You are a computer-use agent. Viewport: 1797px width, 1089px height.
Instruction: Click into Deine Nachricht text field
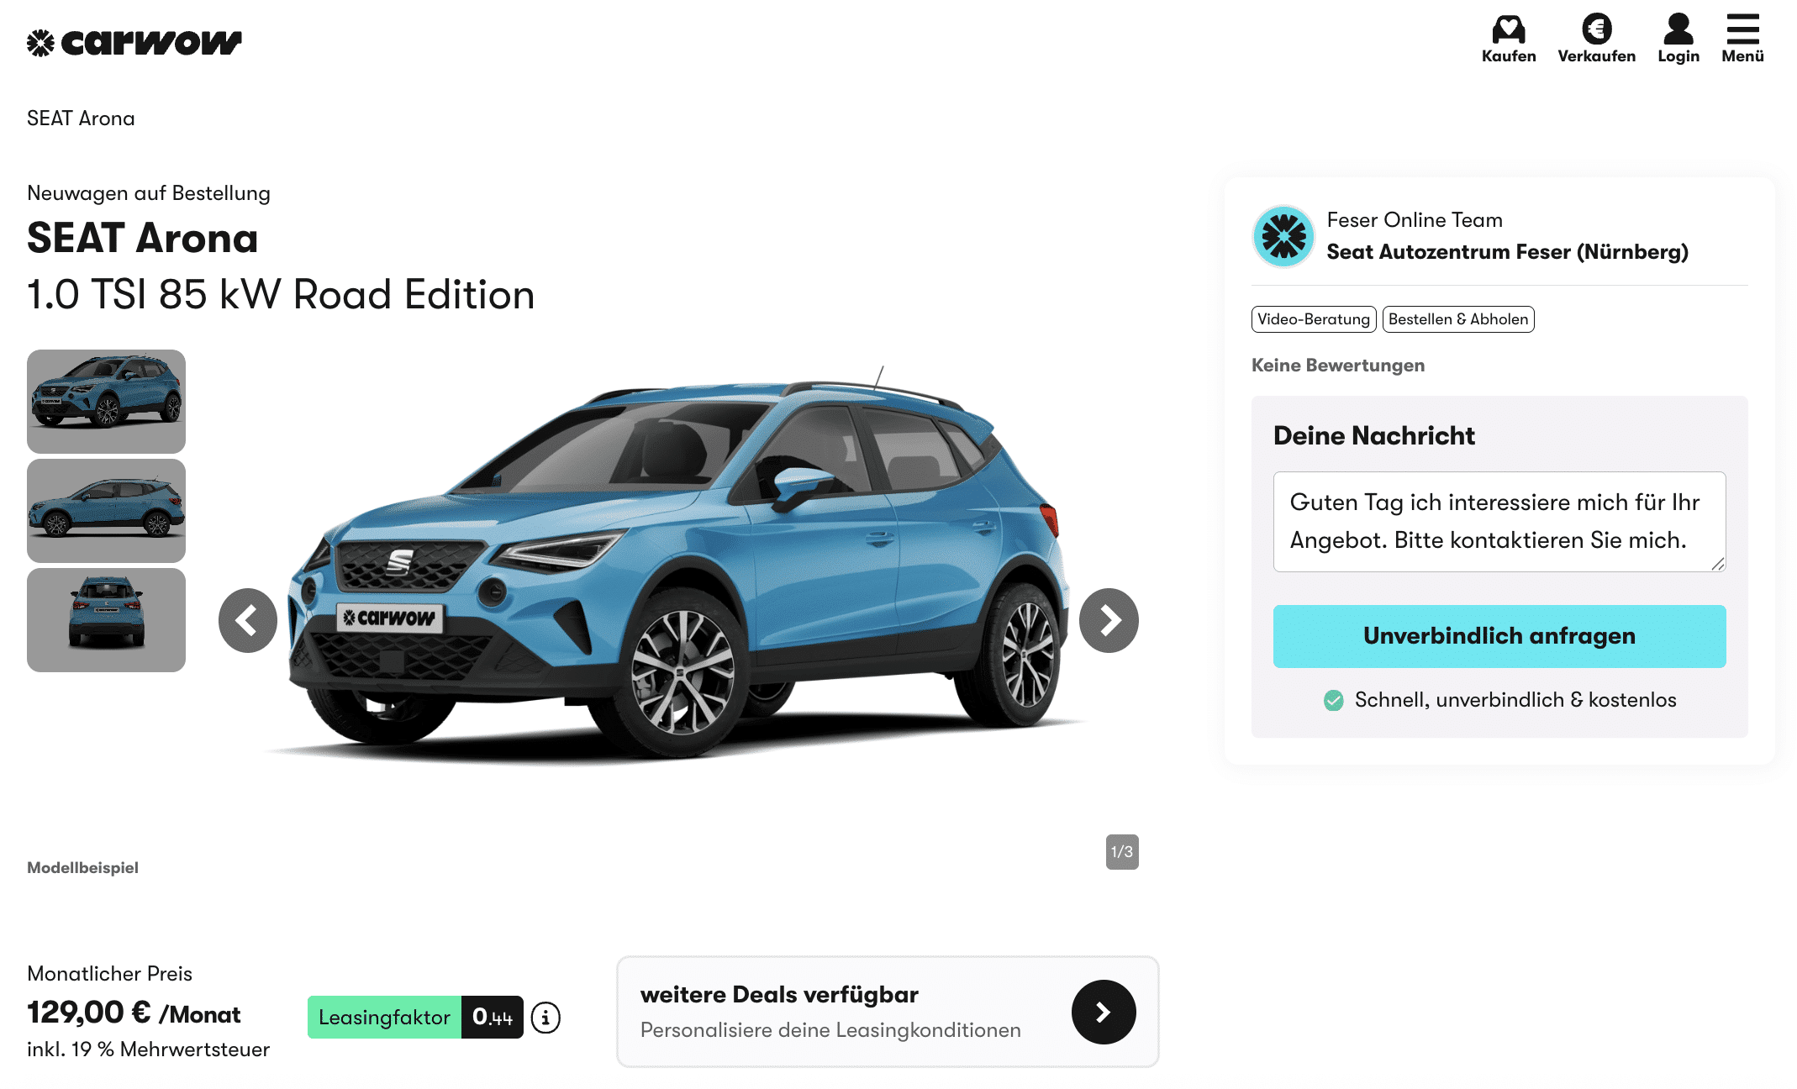pos(1499,522)
